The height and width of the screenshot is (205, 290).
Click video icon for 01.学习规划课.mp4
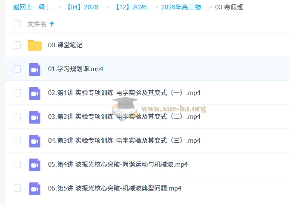34,69
